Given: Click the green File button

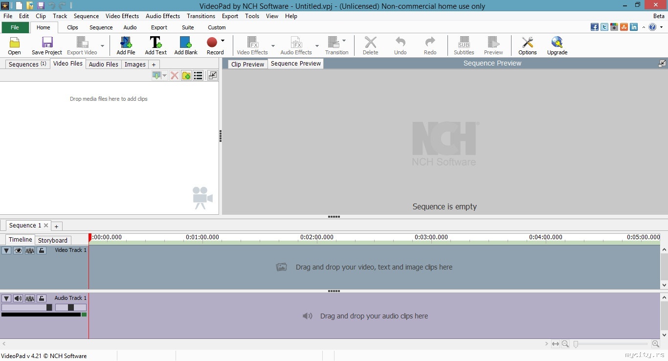Looking at the screenshot, I should click(15, 27).
